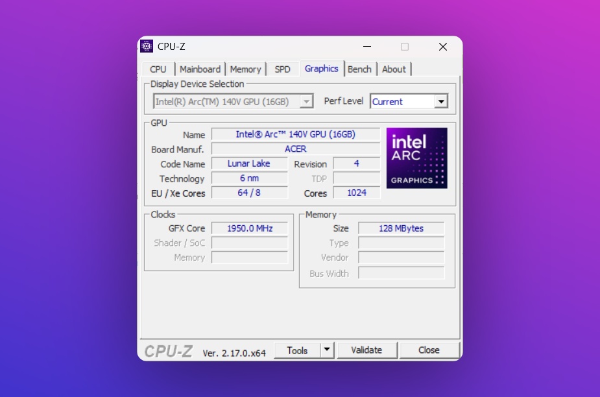Click the empty Bus Width field
This screenshot has width=600, height=397.
point(401,273)
